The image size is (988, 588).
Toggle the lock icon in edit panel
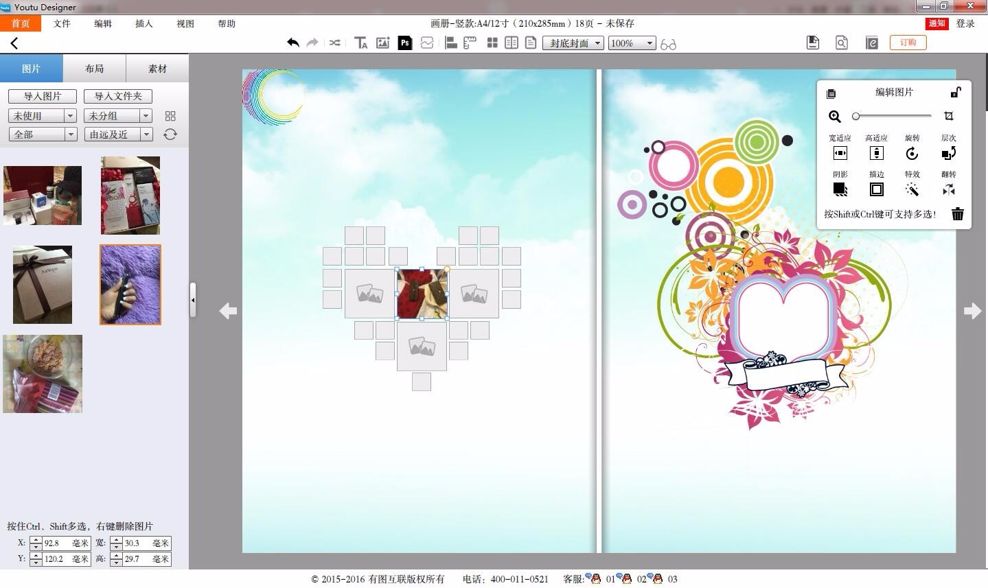(x=955, y=93)
